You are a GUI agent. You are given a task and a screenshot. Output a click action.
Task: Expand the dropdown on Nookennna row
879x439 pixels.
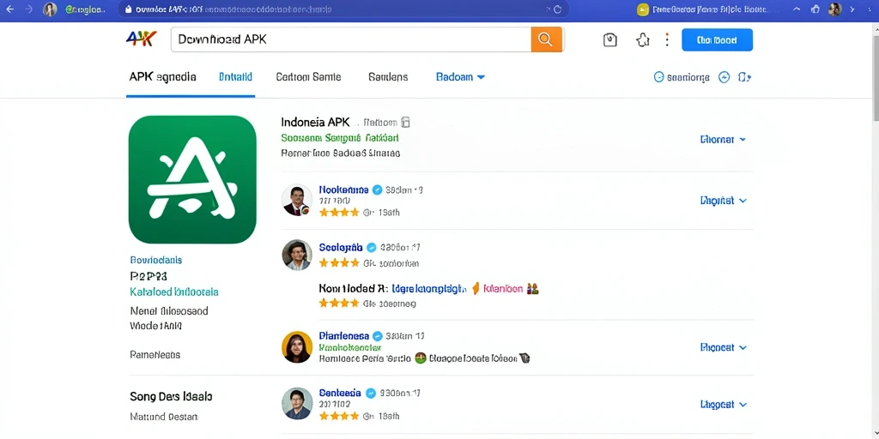(x=724, y=201)
